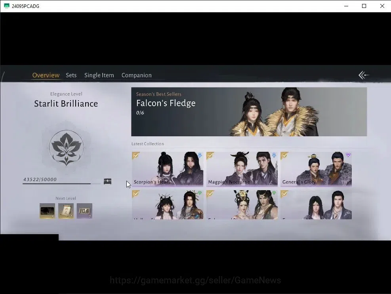Open the General's Glory outfit thumbnail
This screenshot has height=294, width=391.
click(316, 169)
